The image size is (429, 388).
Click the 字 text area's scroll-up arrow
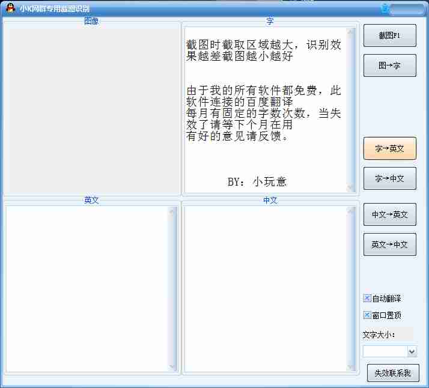click(x=351, y=32)
